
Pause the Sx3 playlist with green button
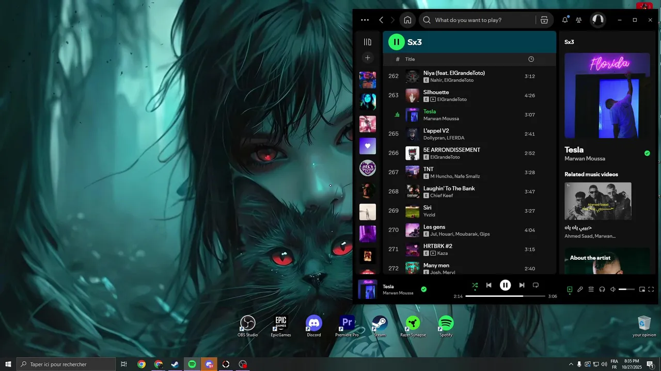click(x=397, y=42)
